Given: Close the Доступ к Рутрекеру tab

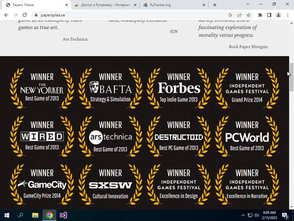Looking at the screenshot, I should click(135, 5).
